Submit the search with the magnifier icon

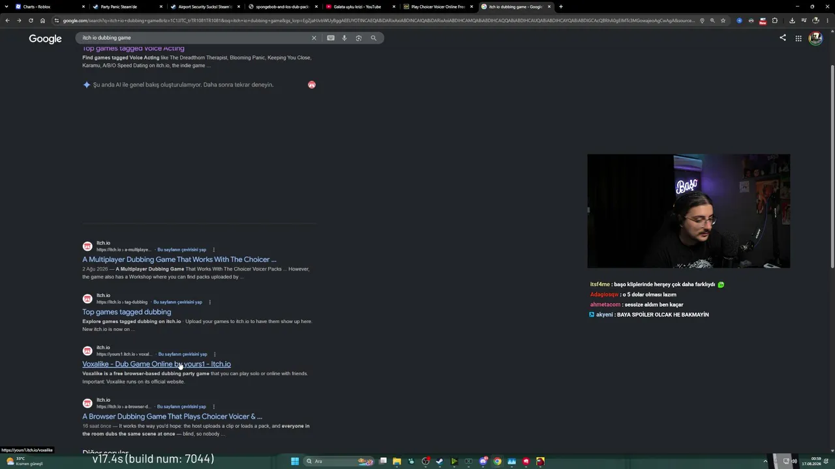tap(374, 38)
